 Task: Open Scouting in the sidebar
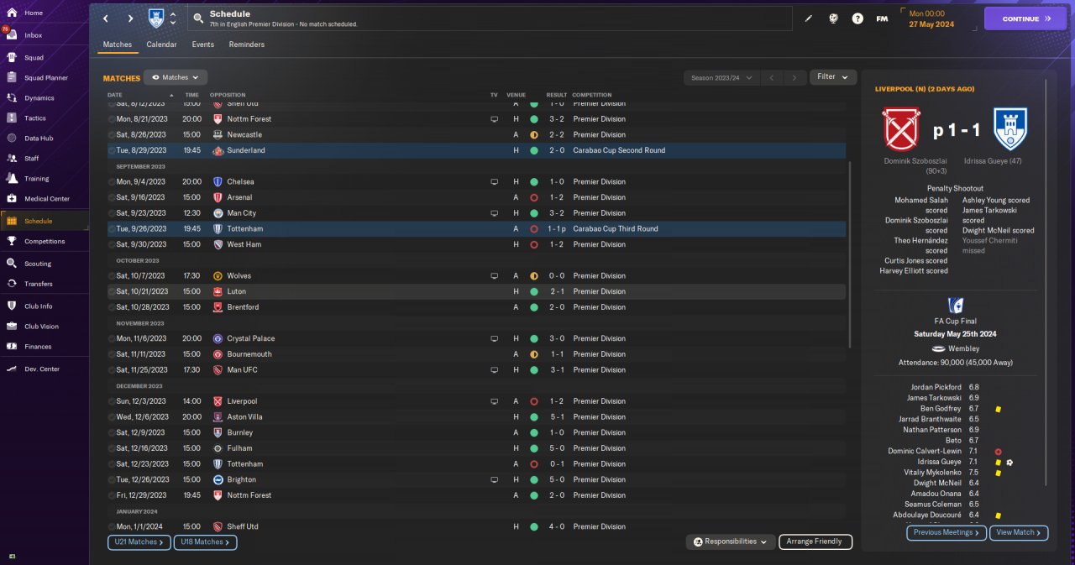(x=38, y=264)
